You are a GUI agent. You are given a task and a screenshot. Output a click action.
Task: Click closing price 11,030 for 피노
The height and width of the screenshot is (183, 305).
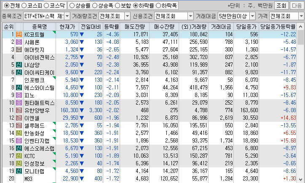251,95
